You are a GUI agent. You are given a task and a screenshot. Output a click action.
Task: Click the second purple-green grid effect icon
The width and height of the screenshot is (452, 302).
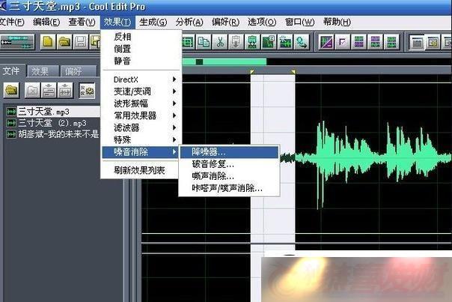pyautogui.click(x=375, y=42)
